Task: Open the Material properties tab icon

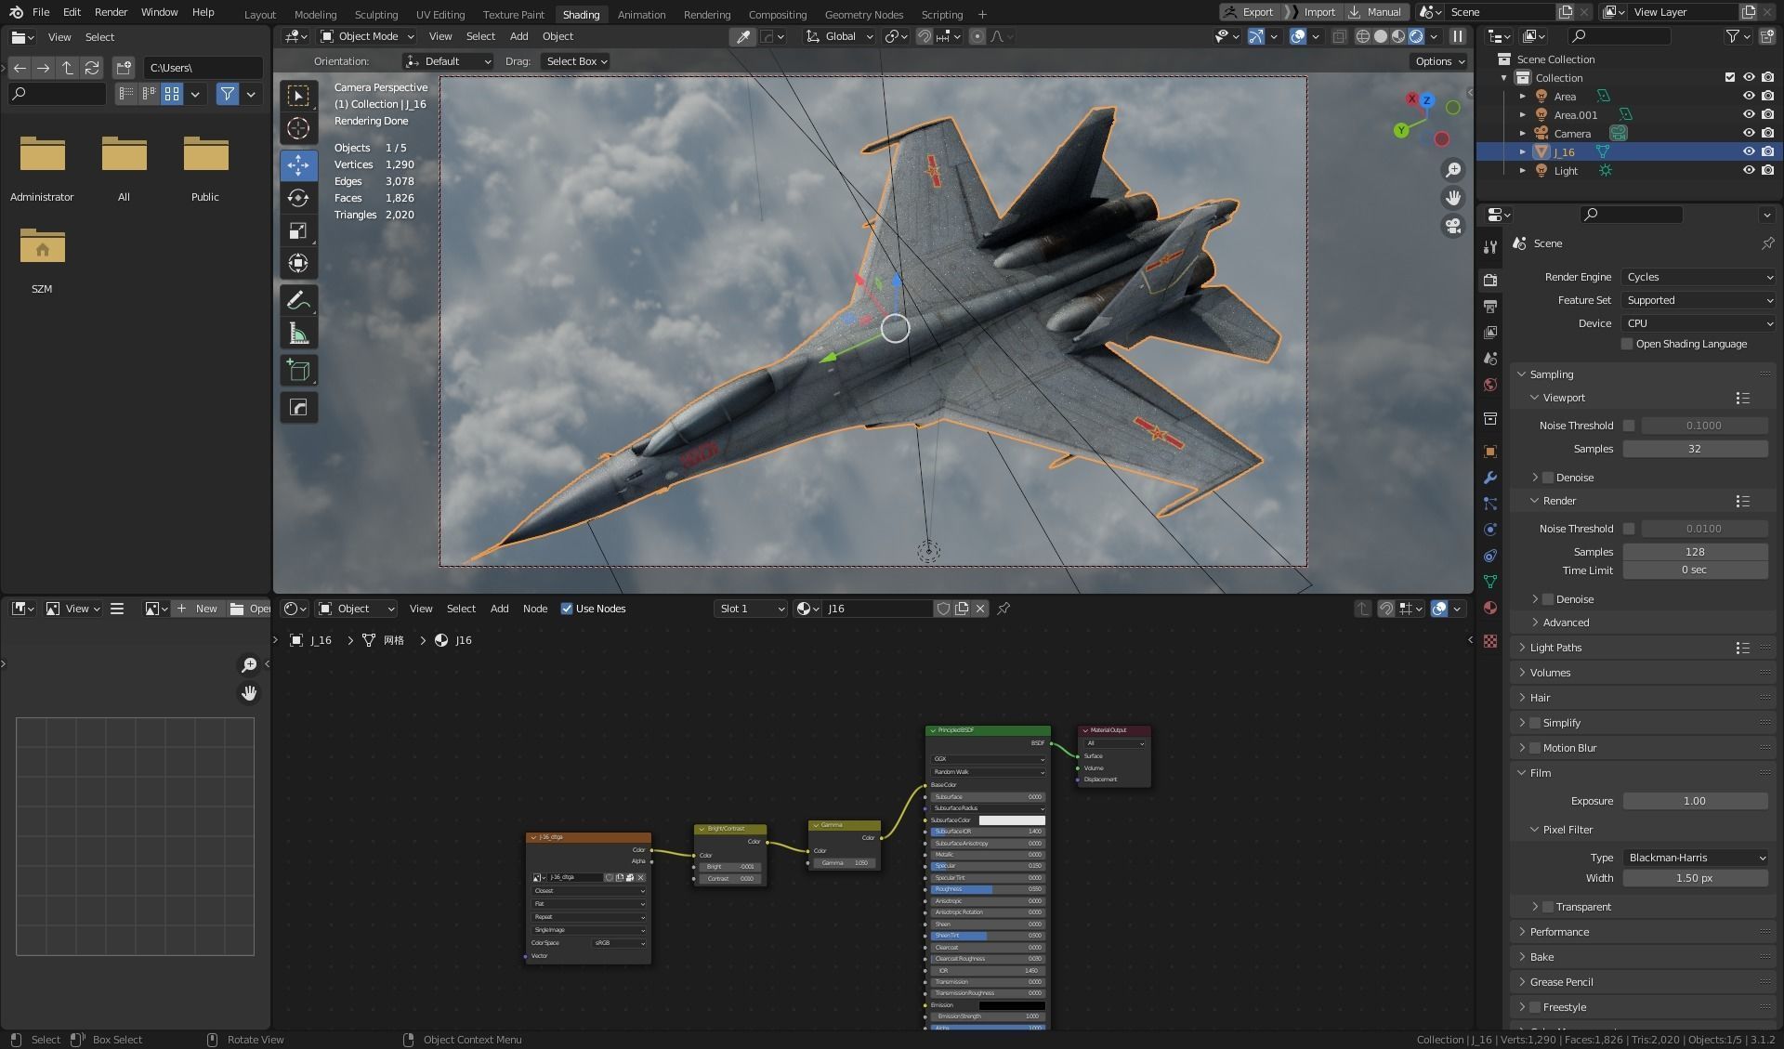Action: 1490,608
